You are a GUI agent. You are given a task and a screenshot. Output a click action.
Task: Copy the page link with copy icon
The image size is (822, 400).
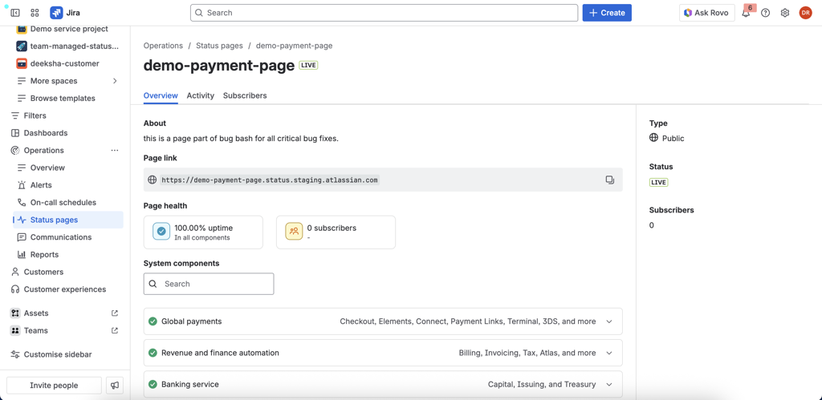pos(610,180)
